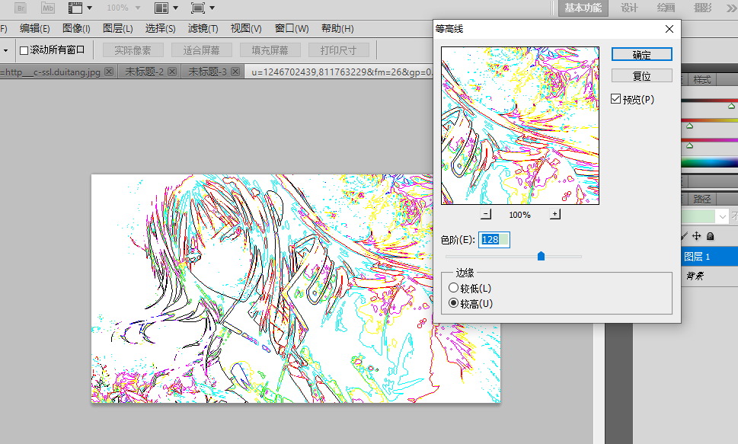The height and width of the screenshot is (444, 738).
Task: Uncheck the 预览(P) preview checkbox
Action: [615, 99]
